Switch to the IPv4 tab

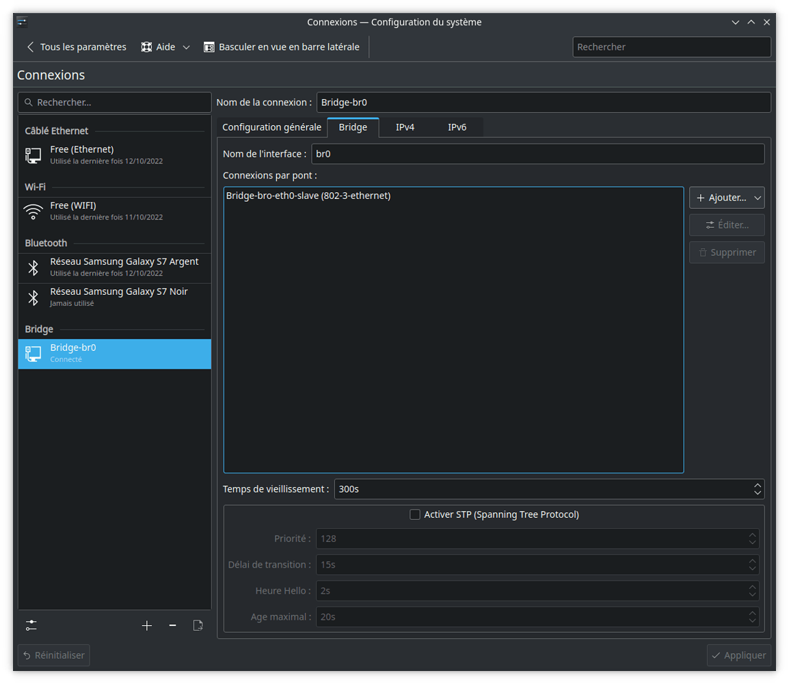click(x=405, y=127)
